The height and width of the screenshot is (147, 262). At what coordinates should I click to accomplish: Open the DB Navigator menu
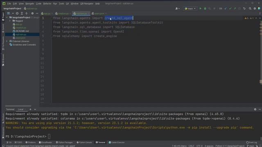(x=87, y=4)
